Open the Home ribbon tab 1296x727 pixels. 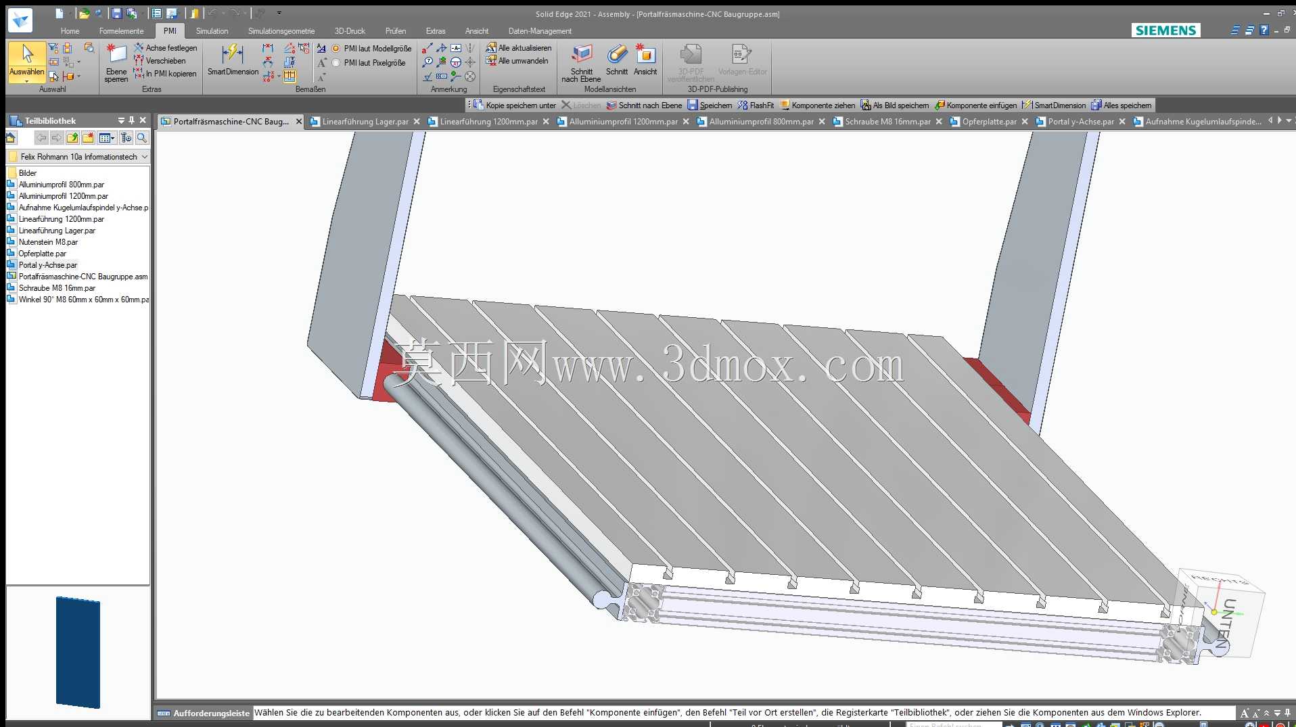(x=70, y=31)
